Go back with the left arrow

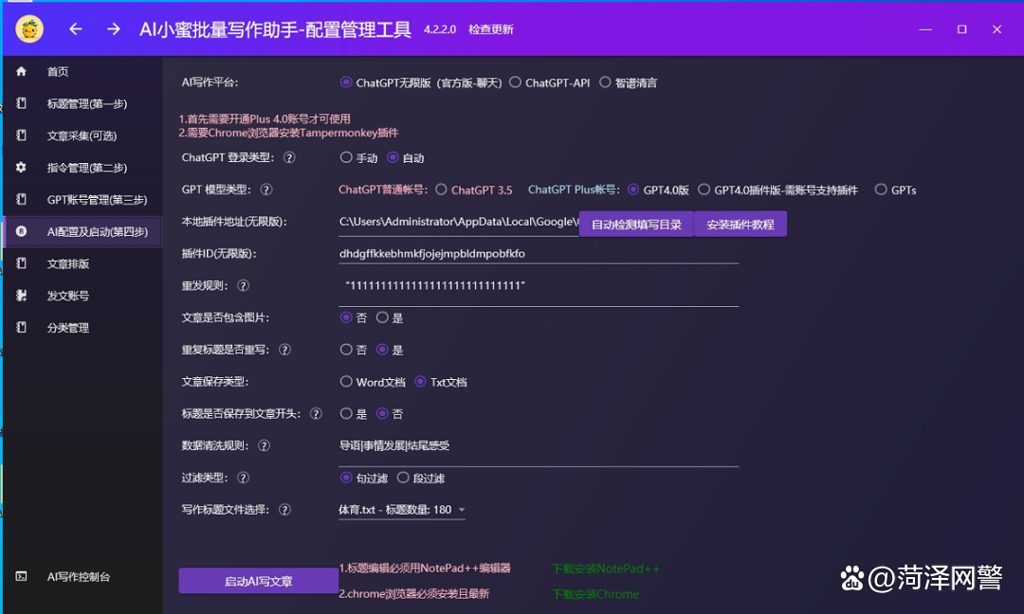point(76,28)
